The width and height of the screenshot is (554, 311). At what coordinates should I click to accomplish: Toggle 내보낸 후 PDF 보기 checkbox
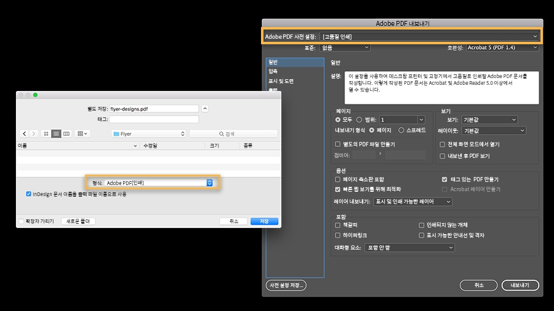click(x=443, y=156)
